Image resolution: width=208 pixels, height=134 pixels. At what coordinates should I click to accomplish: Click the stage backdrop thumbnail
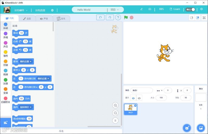point(201,98)
